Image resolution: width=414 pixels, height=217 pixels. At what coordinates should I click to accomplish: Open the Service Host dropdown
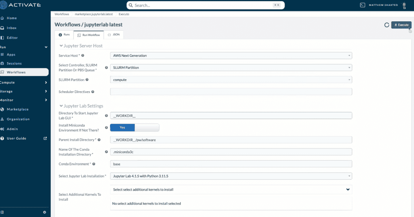point(231,55)
